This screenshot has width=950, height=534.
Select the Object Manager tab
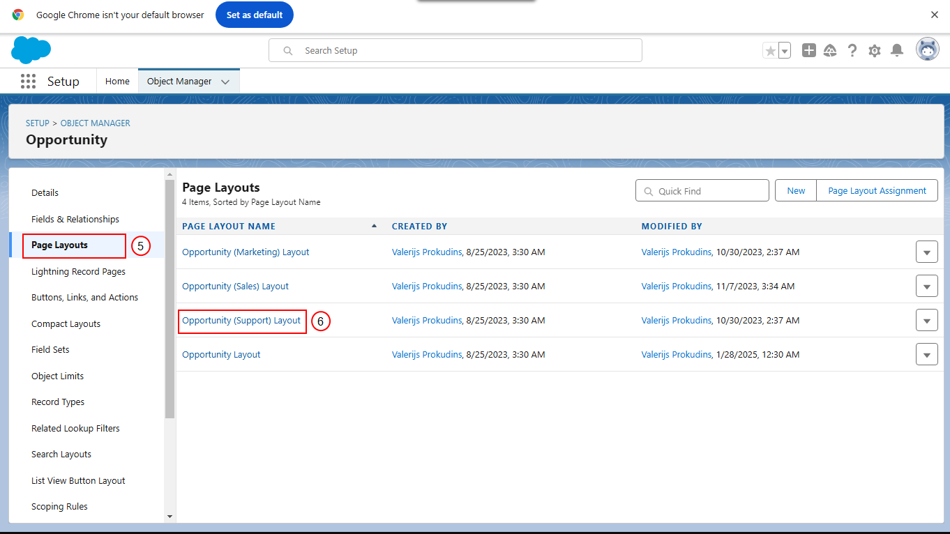[x=179, y=81]
